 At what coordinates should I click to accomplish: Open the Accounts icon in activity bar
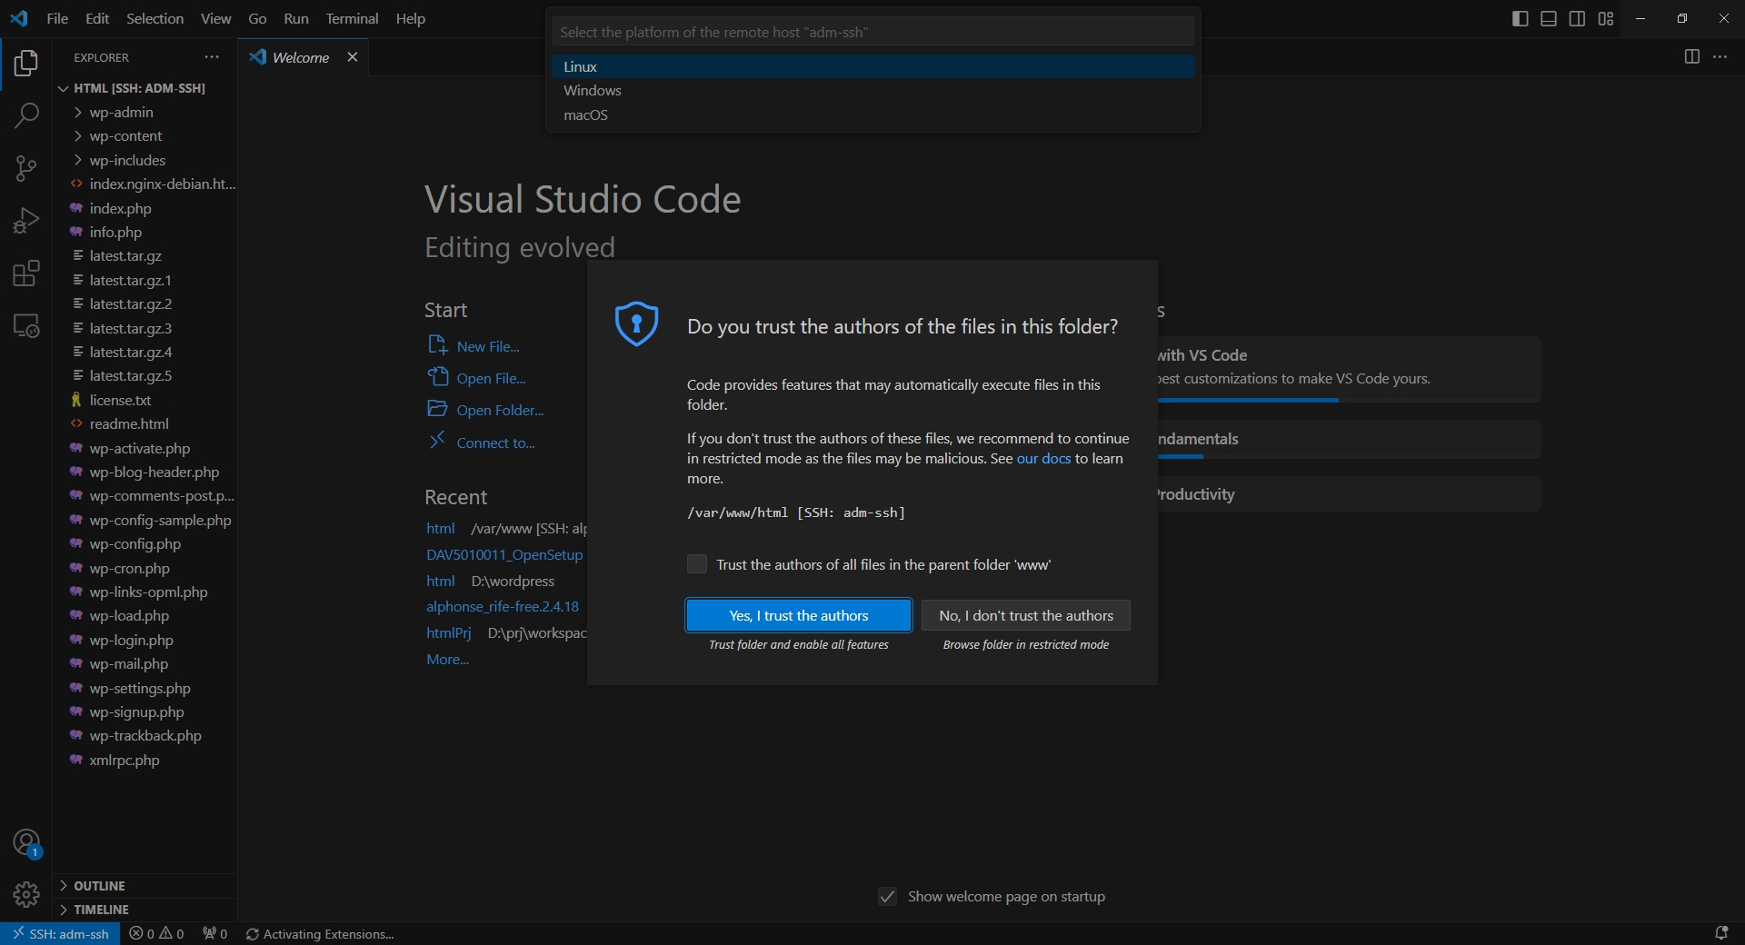click(x=26, y=844)
